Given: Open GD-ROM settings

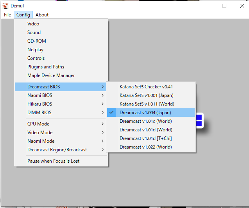Looking at the screenshot, I should point(60,41).
